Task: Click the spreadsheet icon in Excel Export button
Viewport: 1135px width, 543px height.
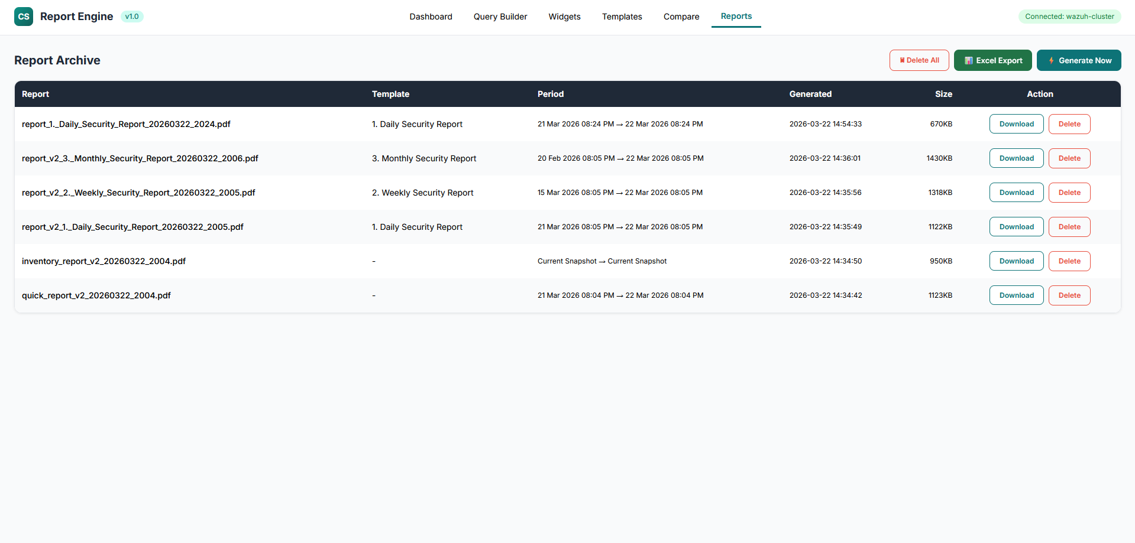Action: 969,60
